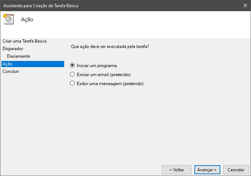Viewport: 251px width, 176px height.
Task: Cancel the wizard with 'Cancelar' button
Action: (x=236, y=170)
